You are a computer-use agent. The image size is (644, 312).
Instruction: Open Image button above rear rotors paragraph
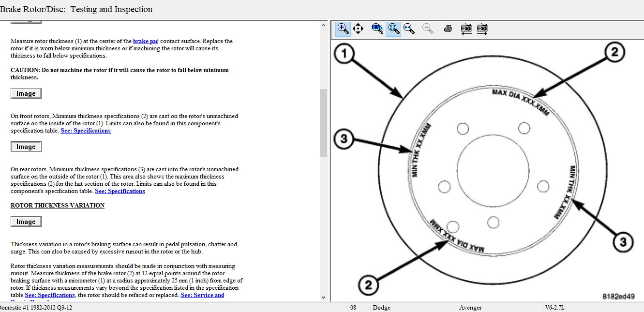pos(26,147)
